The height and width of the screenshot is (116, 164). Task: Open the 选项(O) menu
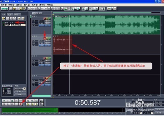pyautogui.click(x=42, y=5)
